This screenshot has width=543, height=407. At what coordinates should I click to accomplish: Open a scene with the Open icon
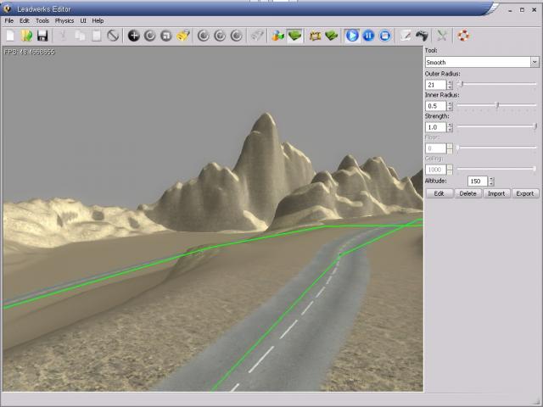click(26, 36)
